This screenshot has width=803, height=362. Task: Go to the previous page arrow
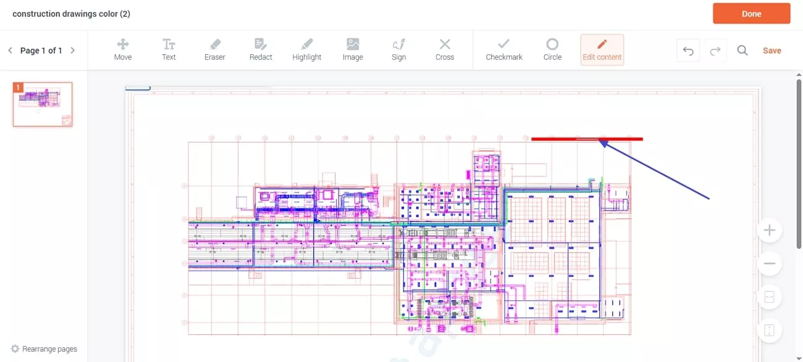[10, 51]
